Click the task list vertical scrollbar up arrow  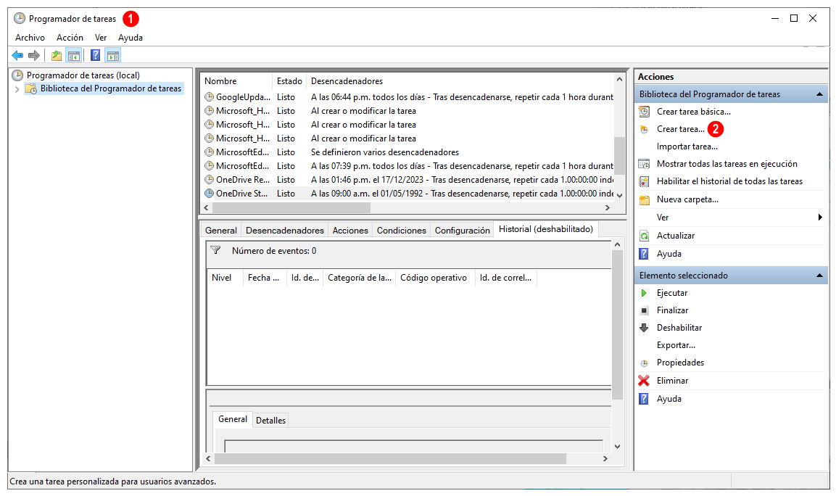pos(619,80)
